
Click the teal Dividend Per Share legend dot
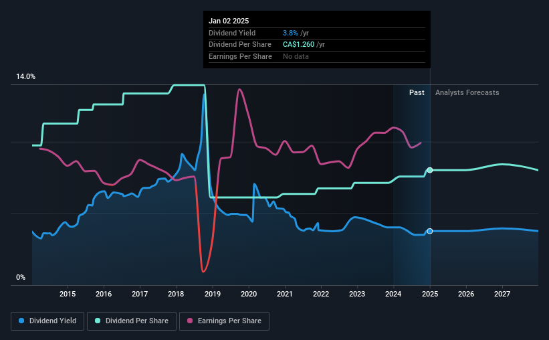pyautogui.click(x=98, y=321)
